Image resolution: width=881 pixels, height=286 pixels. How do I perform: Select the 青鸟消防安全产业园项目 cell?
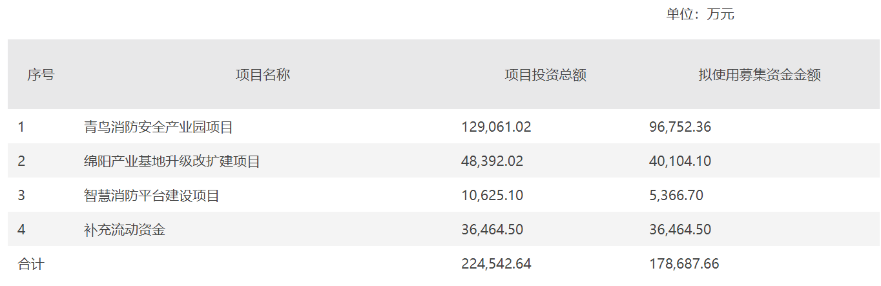[x=158, y=127]
